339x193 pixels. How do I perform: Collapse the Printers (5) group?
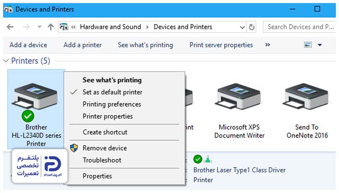6,61
